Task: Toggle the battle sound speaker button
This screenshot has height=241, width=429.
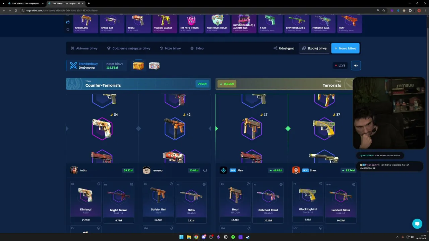Action: tap(356, 66)
